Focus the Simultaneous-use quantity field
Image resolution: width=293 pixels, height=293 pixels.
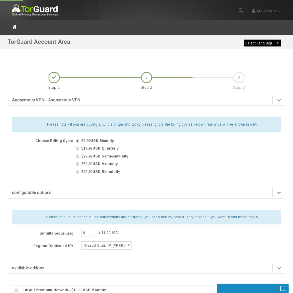tap(89, 233)
